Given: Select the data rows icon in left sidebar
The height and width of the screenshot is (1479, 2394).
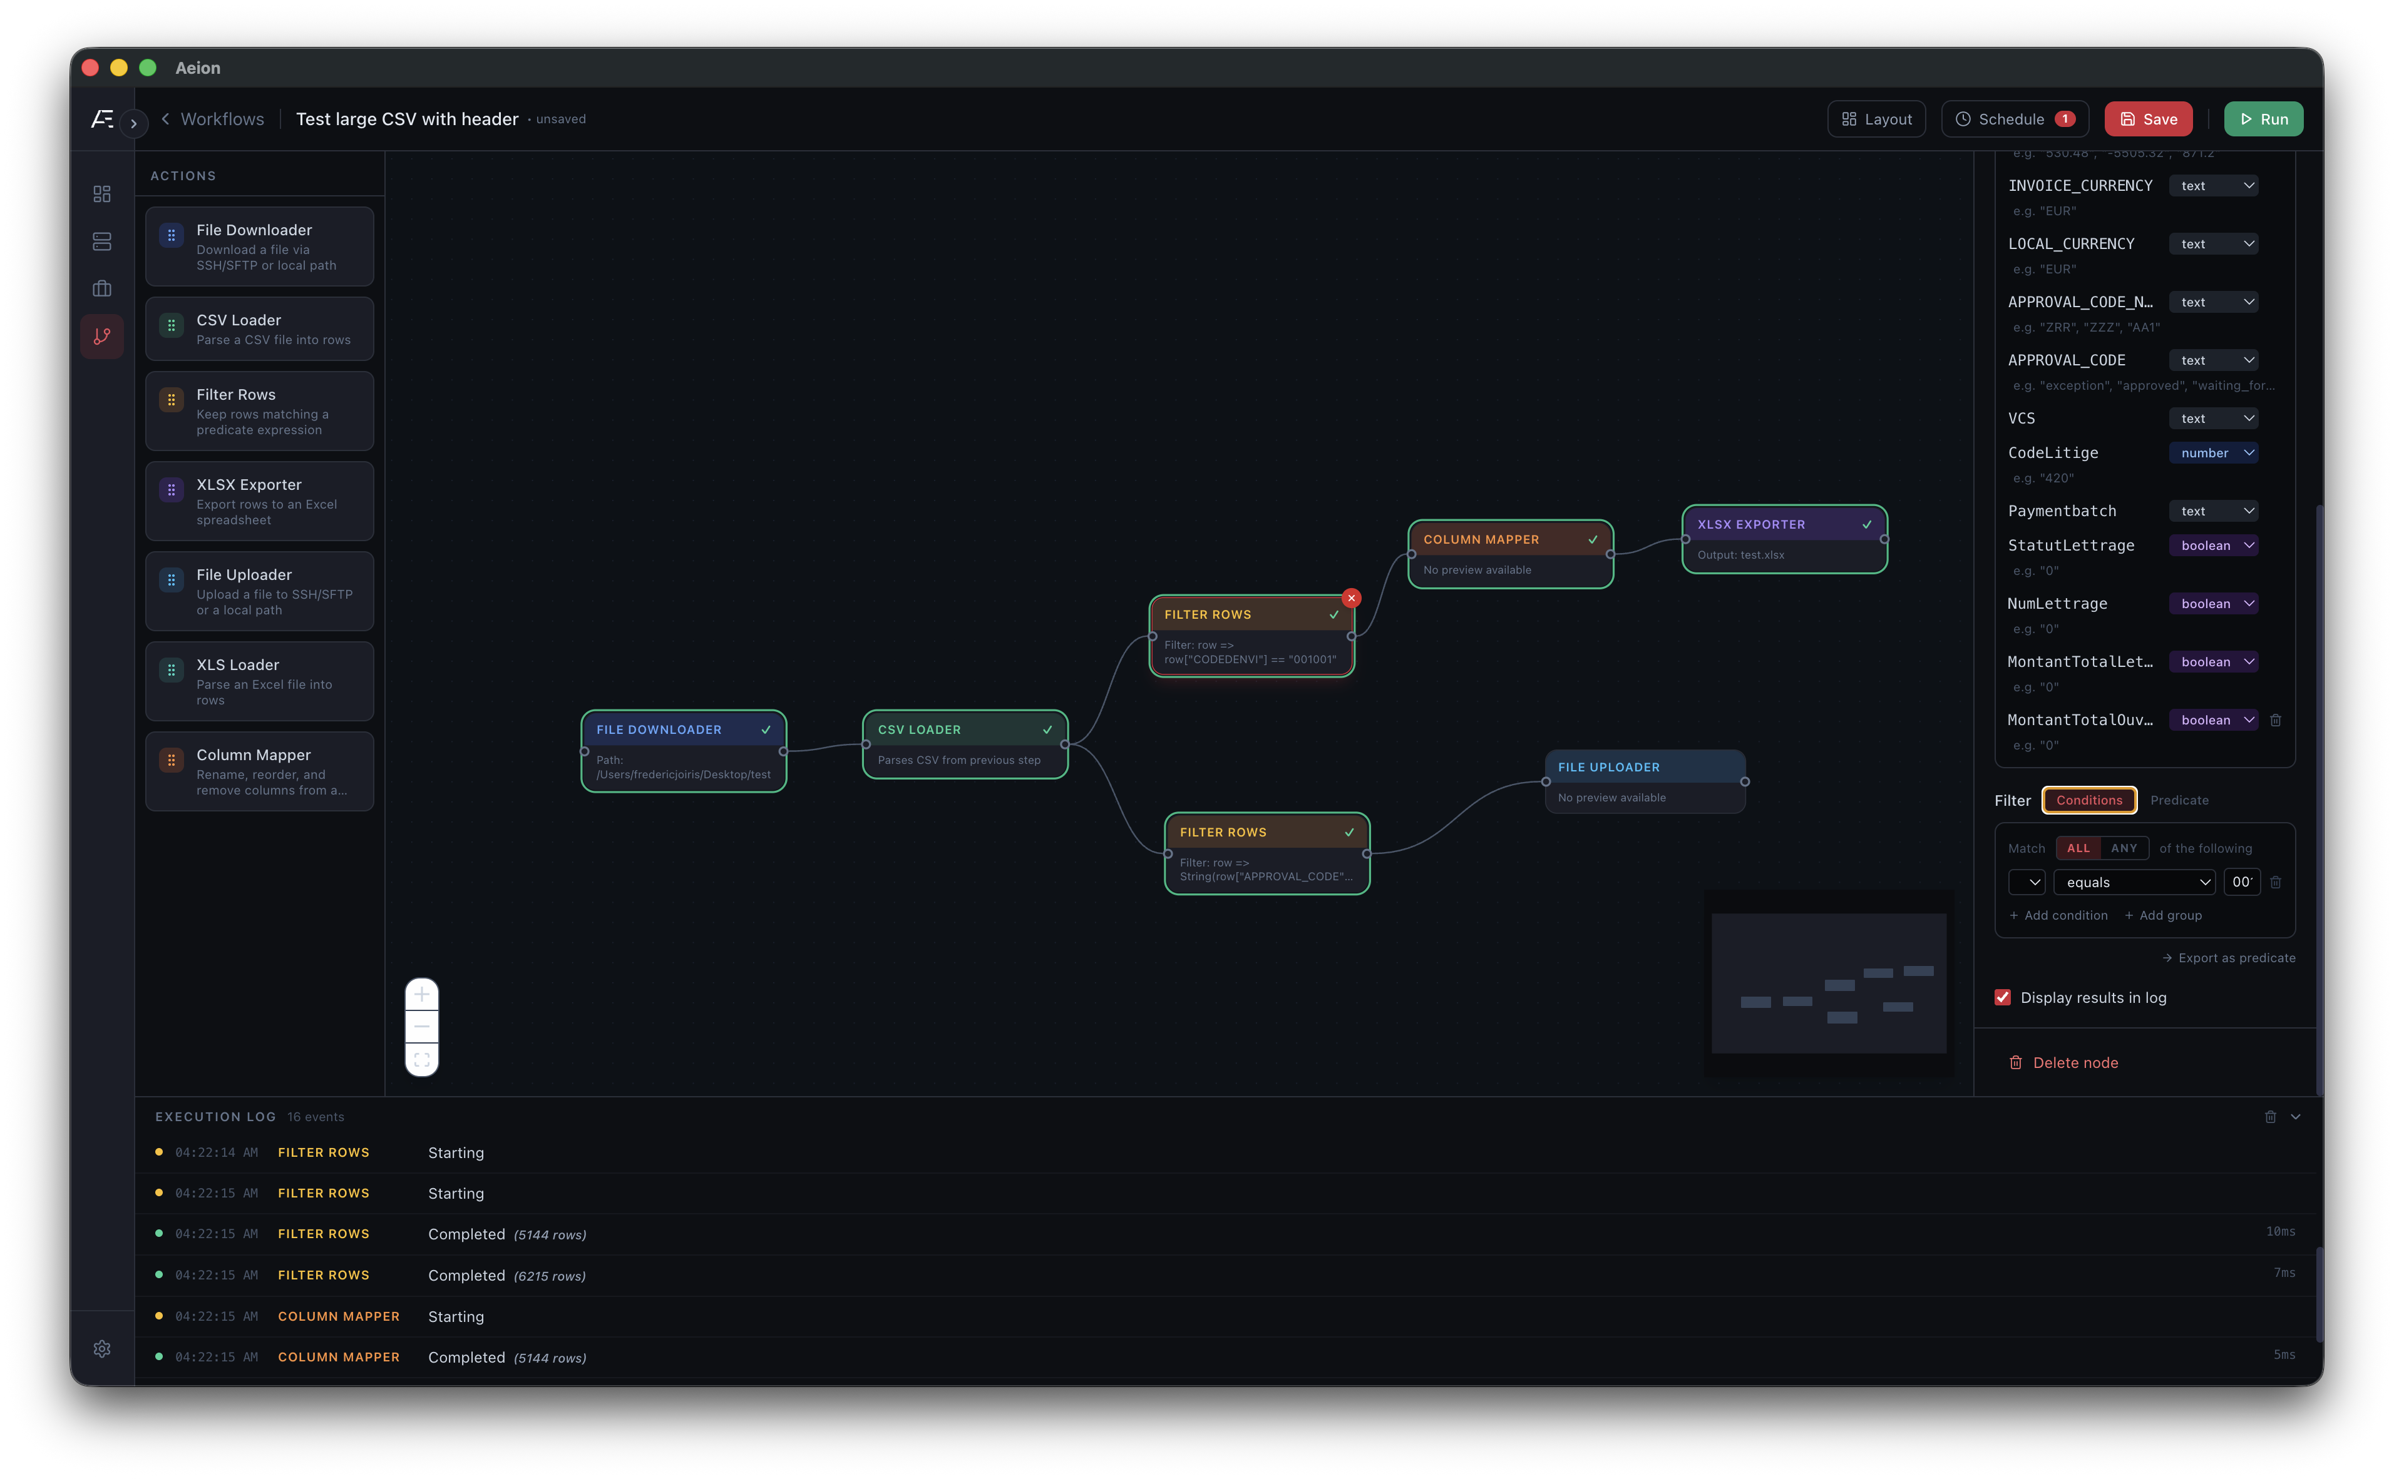Looking at the screenshot, I should (x=102, y=241).
